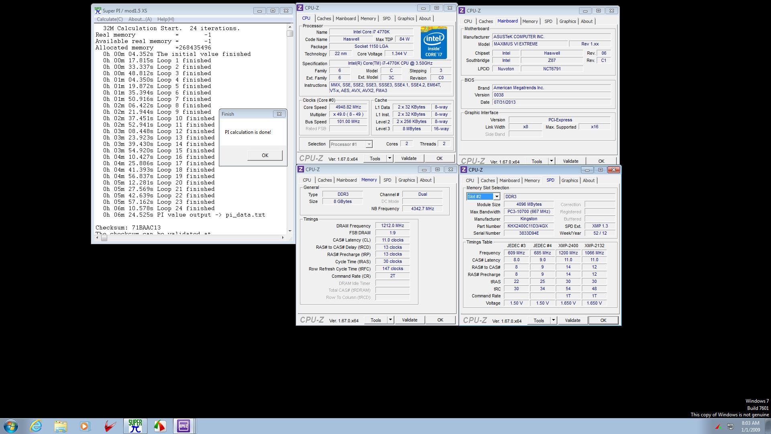The width and height of the screenshot is (771, 434).
Task: Click the Part Number KHX2400C11D3/4GX field
Action: (x=528, y=226)
